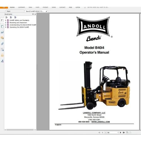Expand Operating the B40i4 Forklift bookmark

6,27
